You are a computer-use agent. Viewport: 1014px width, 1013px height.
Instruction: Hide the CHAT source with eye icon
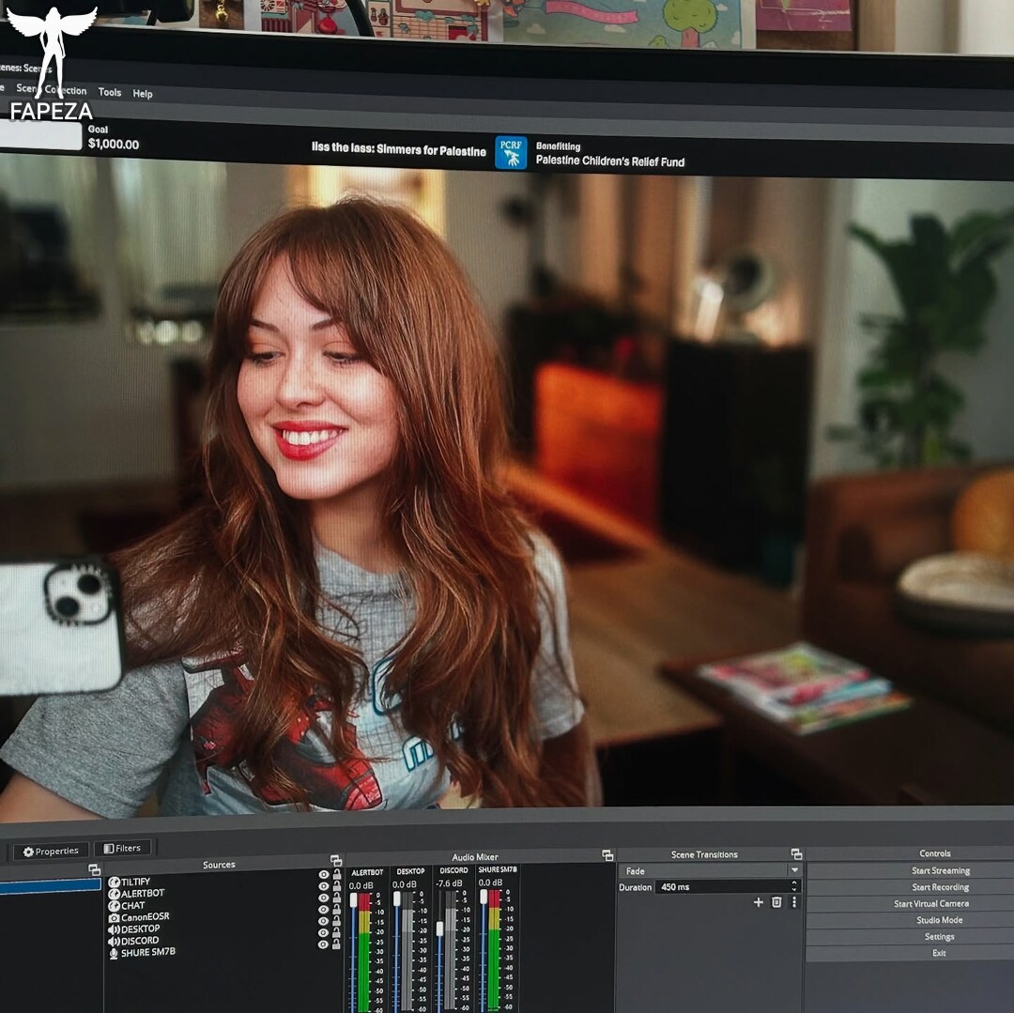coord(323,898)
